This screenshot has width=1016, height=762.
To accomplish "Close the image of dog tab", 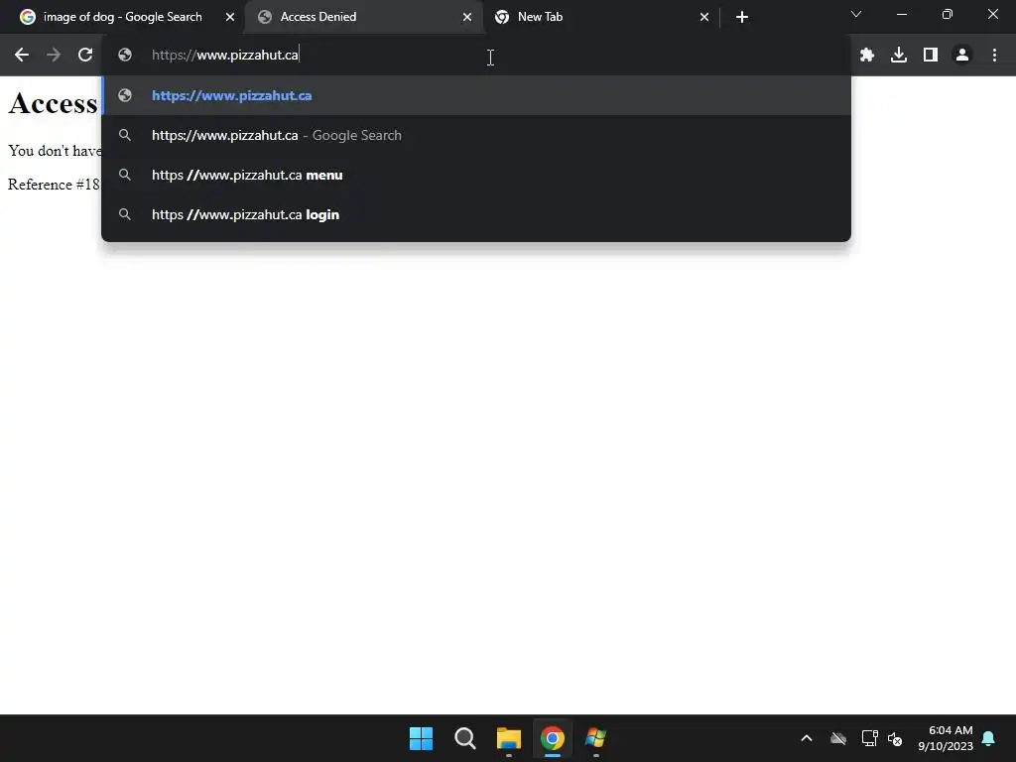I will (x=230, y=17).
